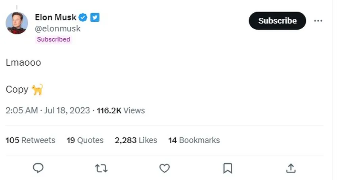Open the 2:05 AM Jul 18, 2023 timestamp

tap(48, 110)
